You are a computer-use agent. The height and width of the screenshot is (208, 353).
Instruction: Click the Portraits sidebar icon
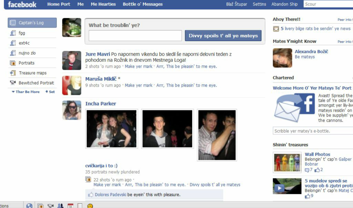(x=13, y=63)
